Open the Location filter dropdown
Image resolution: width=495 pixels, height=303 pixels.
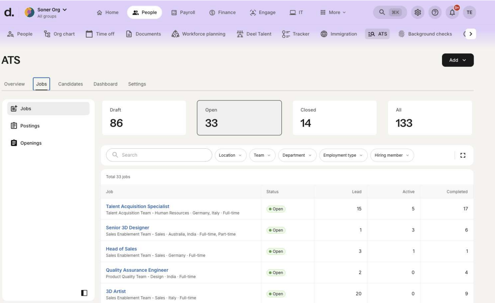pos(230,155)
